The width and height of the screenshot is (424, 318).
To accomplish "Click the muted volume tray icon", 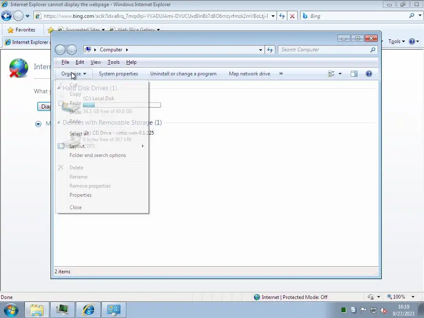I will click(x=383, y=310).
